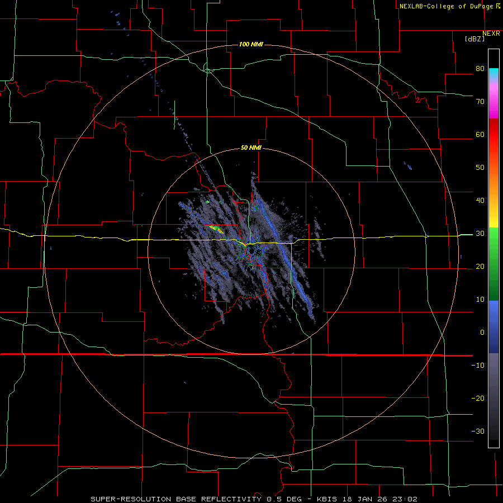This screenshot has width=503, height=503.
Task: Click the 80 value on dBZ scale
Action: point(480,69)
